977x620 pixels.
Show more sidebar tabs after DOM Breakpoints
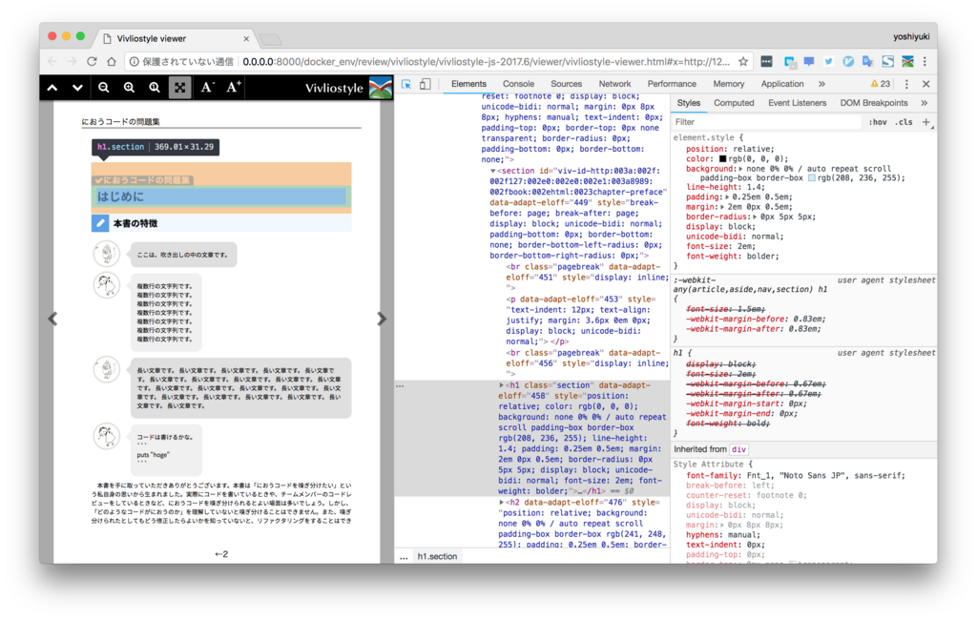(924, 103)
